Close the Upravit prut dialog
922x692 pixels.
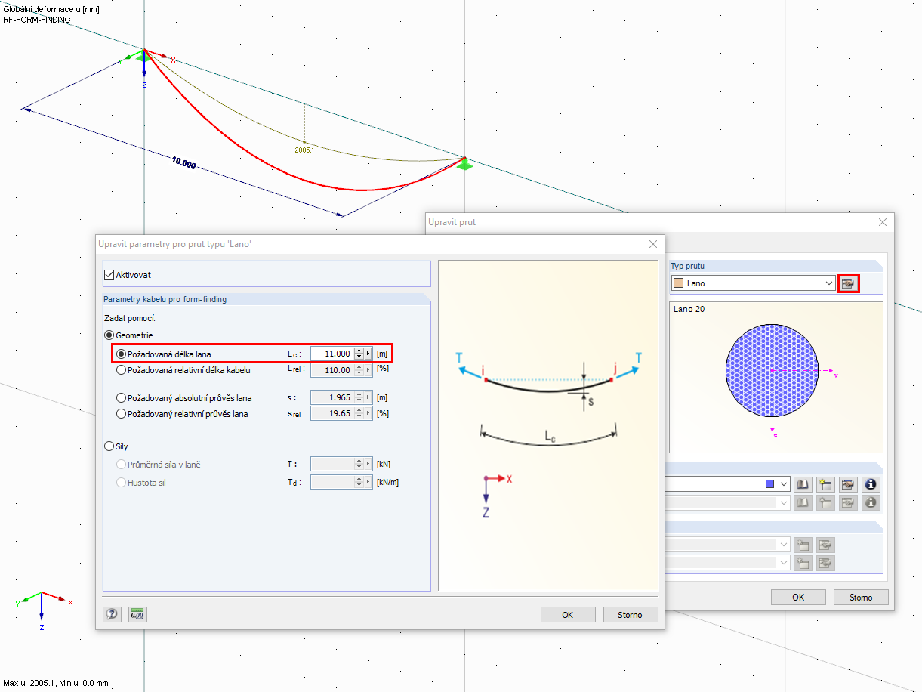coord(883,222)
